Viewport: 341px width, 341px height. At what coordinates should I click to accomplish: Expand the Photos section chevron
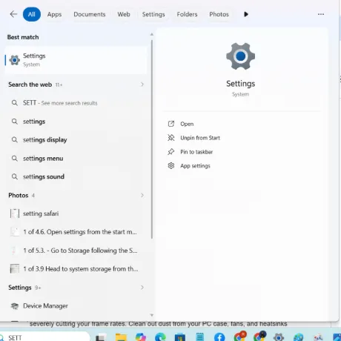click(142, 195)
